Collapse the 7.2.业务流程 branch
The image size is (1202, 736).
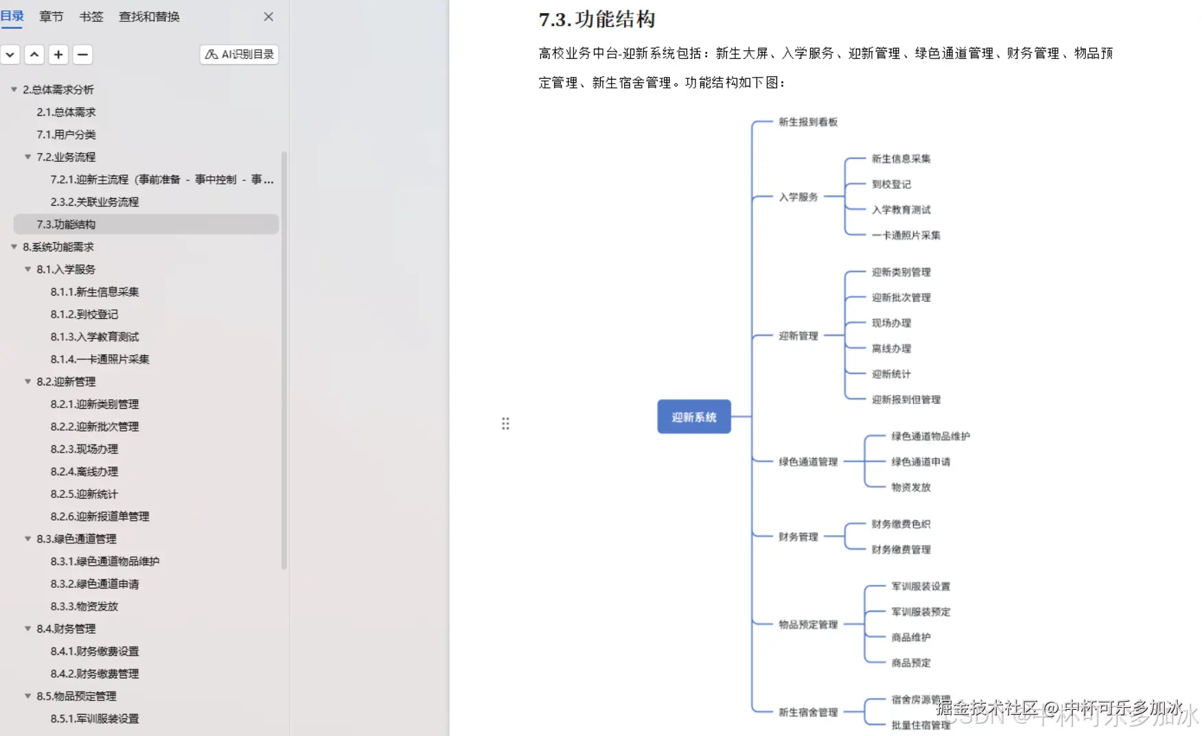pyautogui.click(x=27, y=156)
